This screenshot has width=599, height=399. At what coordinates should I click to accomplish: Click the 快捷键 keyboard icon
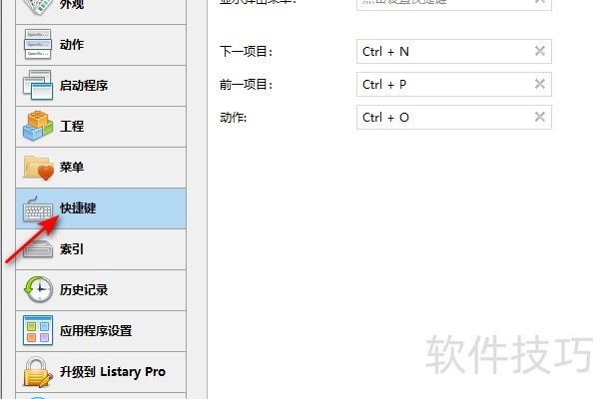pyautogui.click(x=38, y=209)
